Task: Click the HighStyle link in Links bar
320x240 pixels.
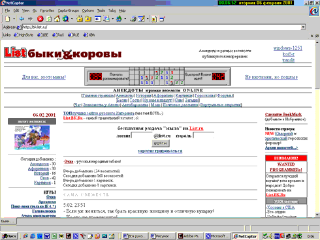Action: [x=24, y=35]
